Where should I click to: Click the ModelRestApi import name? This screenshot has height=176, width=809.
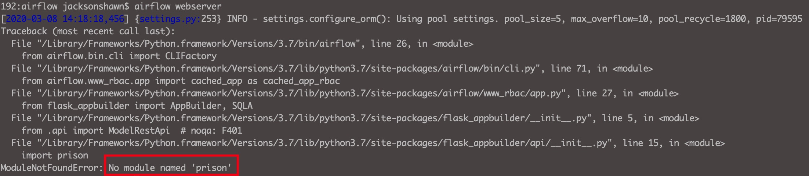coord(139,130)
